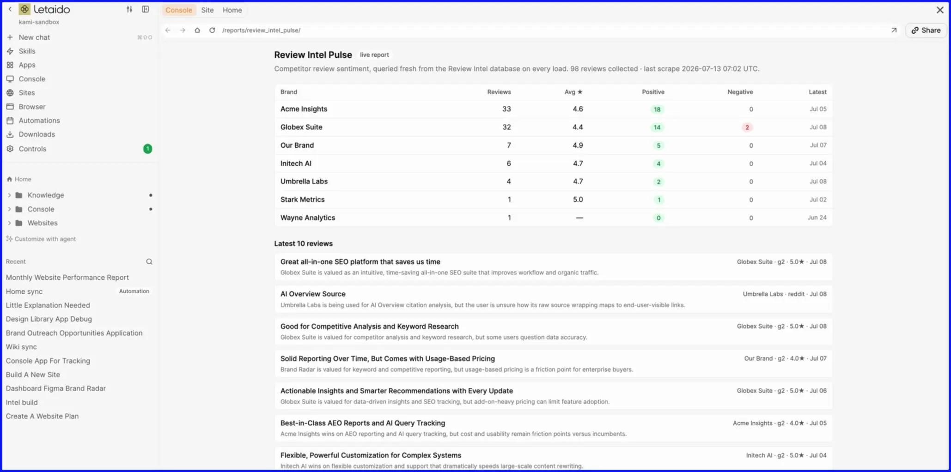Viewport: 951px width, 472px height.
Task: Reload the report page icon
Action: [x=212, y=30]
